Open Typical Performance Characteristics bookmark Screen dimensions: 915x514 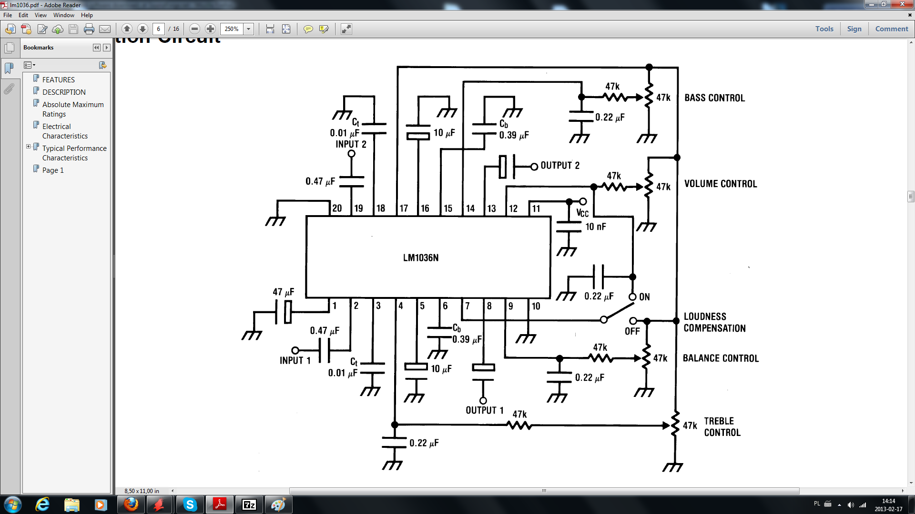(x=74, y=153)
